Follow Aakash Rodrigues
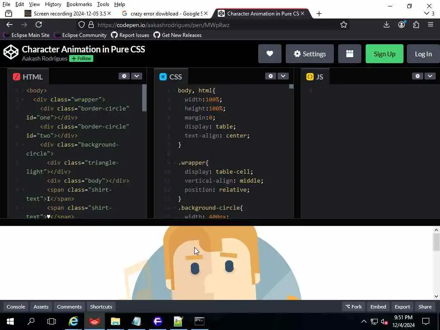 (81, 58)
